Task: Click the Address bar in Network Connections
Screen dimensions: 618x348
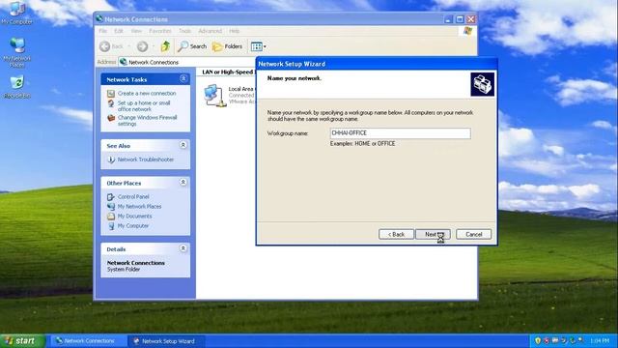Action: [187, 62]
